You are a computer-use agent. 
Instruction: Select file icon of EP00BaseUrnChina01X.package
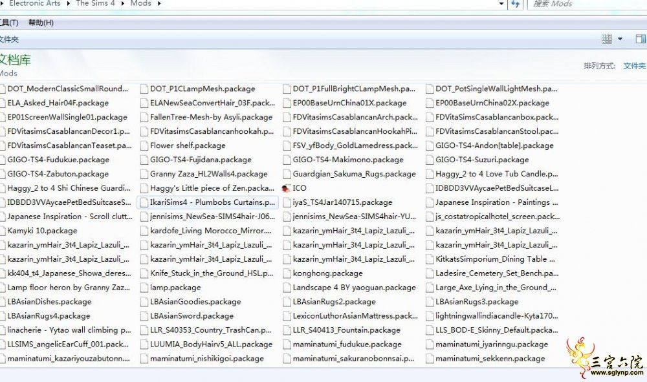(287, 103)
